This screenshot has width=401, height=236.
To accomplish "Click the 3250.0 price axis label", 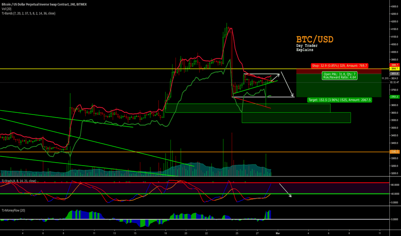I will click(x=395, y=166).
